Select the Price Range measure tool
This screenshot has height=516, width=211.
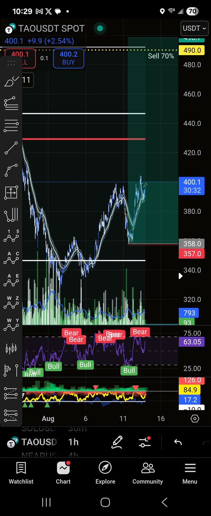(11, 192)
